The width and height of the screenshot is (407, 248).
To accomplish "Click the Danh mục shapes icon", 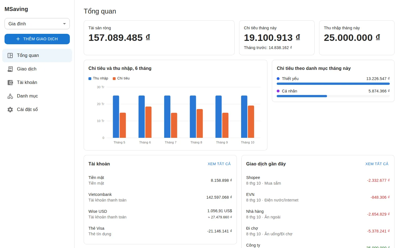I will pyautogui.click(x=10, y=96).
